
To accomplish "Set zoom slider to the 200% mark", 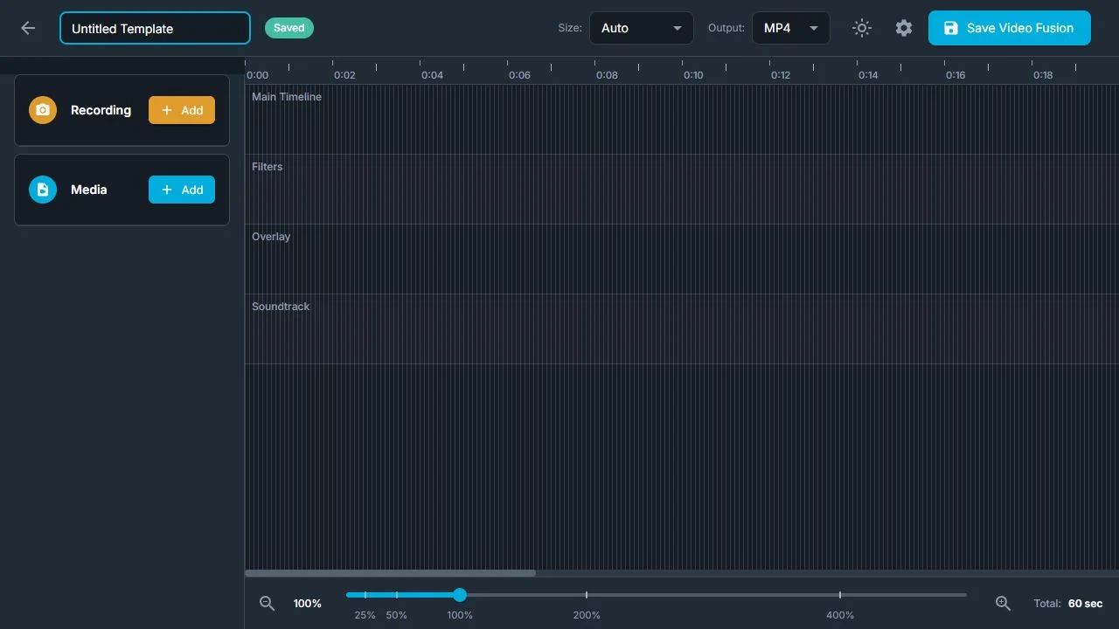I will click(x=587, y=595).
